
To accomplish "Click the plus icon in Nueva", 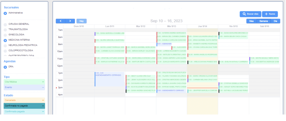I will [266, 14].
